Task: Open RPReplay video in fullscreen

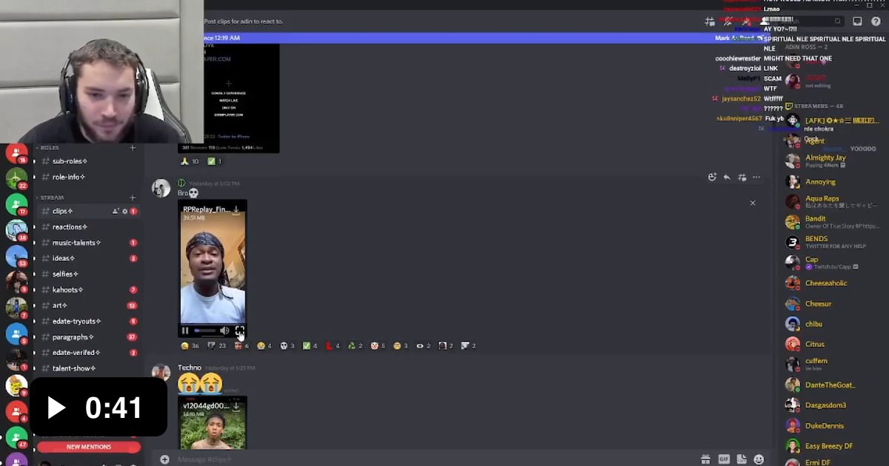Action: click(x=239, y=331)
